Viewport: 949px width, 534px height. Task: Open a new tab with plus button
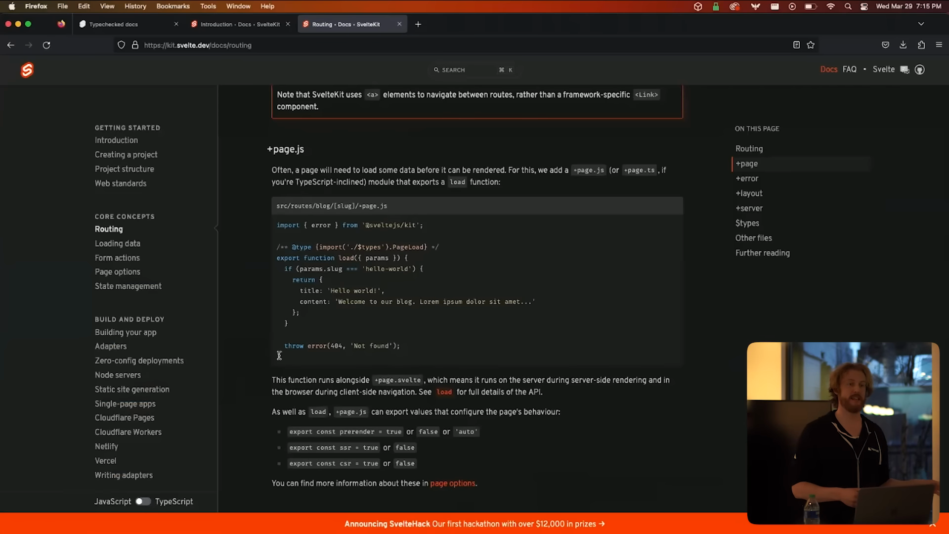pyautogui.click(x=418, y=24)
